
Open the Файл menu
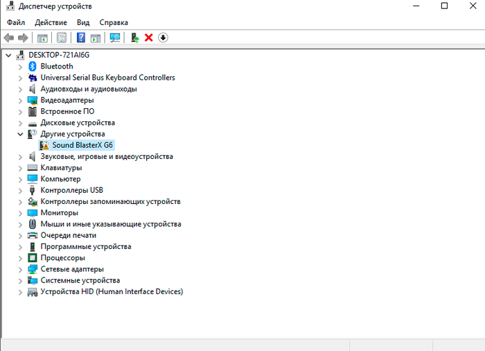(16, 22)
